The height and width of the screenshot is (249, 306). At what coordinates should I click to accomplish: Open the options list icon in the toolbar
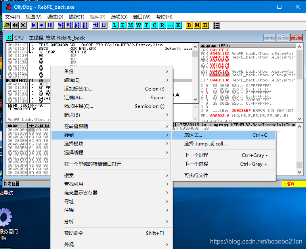click(x=216, y=25)
